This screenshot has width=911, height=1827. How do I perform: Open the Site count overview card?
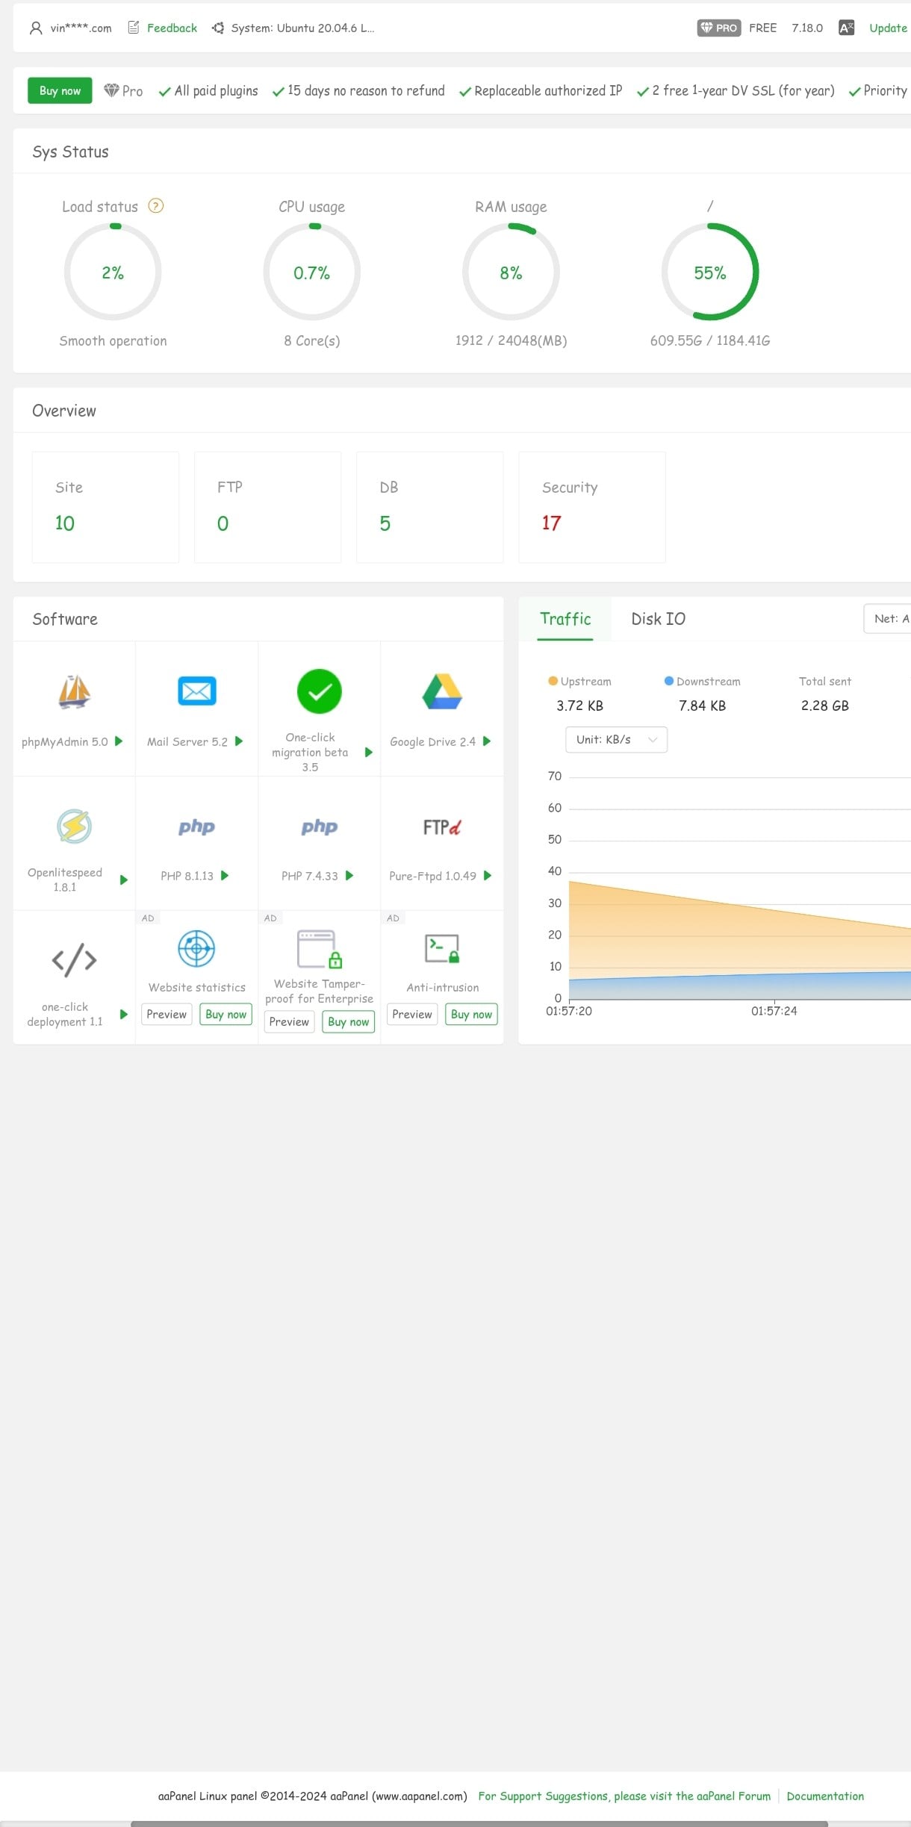click(x=105, y=507)
